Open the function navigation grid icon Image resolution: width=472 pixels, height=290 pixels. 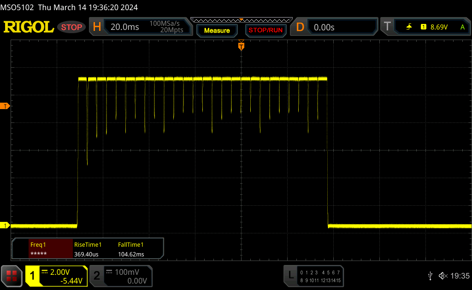click(x=12, y=276)
